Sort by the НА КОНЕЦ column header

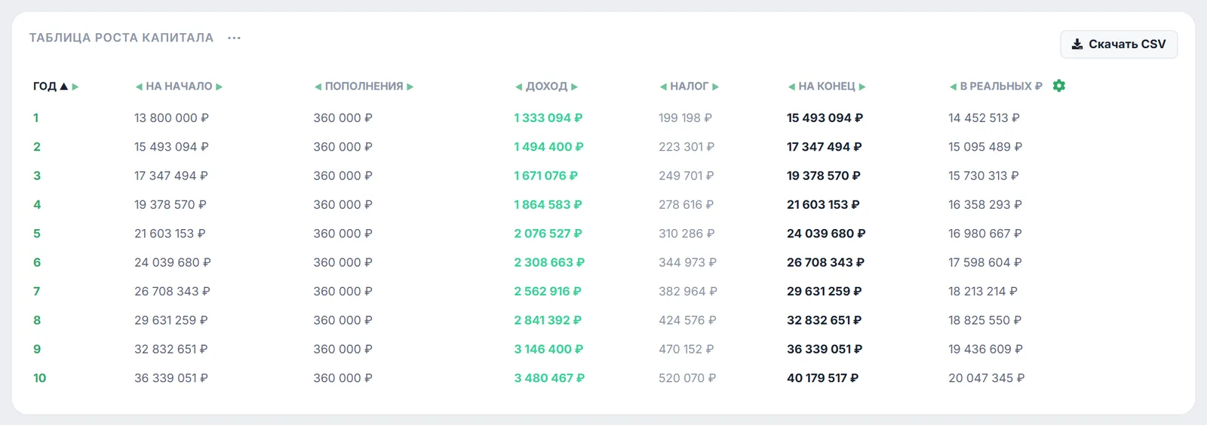[827, 87]
